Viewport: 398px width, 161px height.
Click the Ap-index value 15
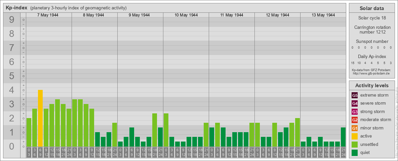pyautogui.click(x=353, y=63)
